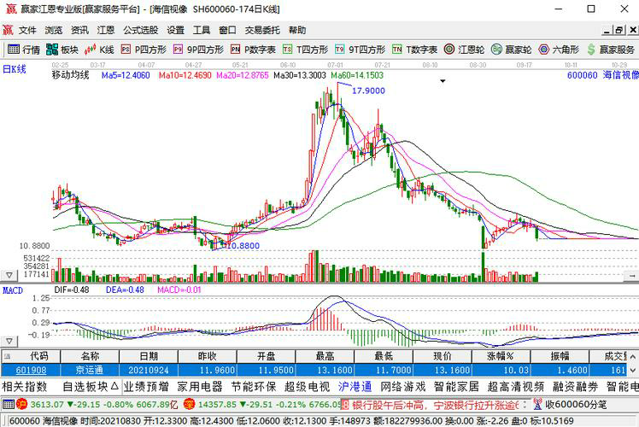This screenshot has height=427, width=639.
Task: Select the 自选板块 tab
Action: pos(91,386)
